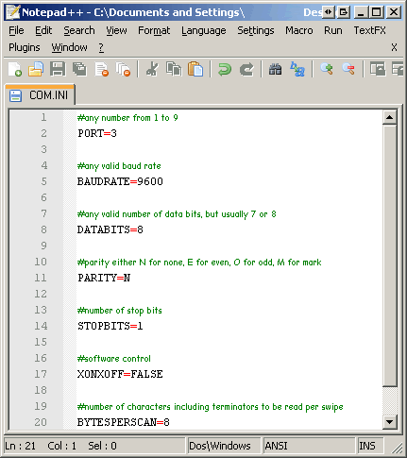Click the BYTESPERSCAN=8 line
Viewport: 407px width, 458px height.
tap(124, 422)
